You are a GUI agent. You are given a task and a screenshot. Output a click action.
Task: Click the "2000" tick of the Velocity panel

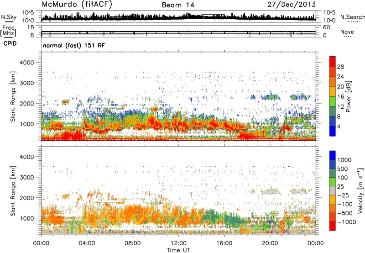[x=26, y=198]
